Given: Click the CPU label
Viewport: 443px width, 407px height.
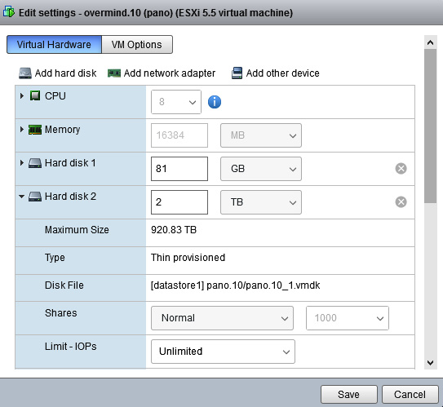Looking at the screenshot, I should 55,96.
